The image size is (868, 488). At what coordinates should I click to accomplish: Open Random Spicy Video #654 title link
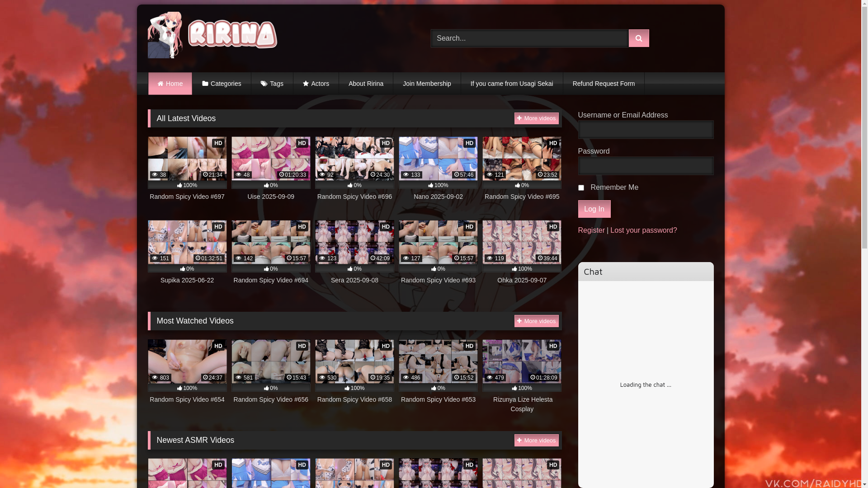point(187,399)
